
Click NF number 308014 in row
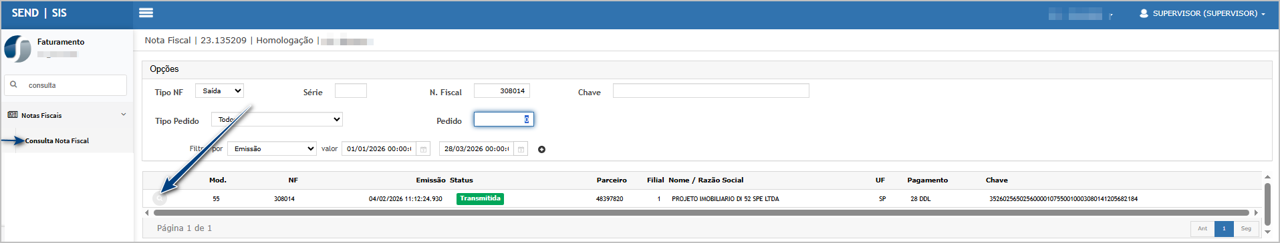pyautogui.click(x=284, y=198)
